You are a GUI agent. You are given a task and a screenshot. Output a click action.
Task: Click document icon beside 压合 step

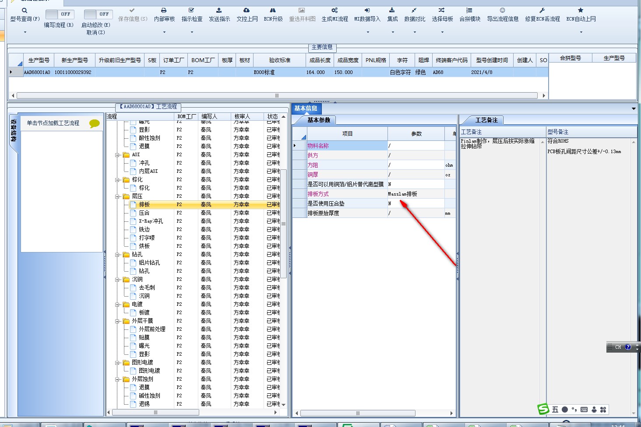pos(133,213)
